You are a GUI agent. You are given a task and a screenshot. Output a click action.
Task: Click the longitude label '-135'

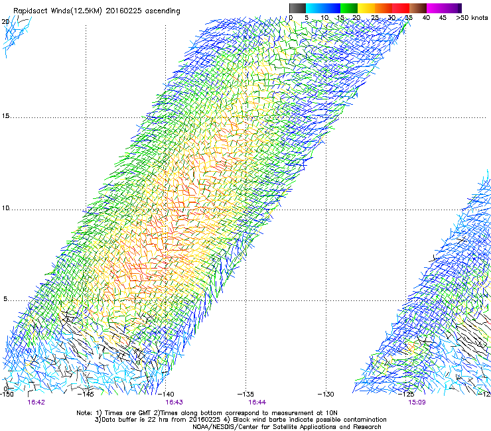point(245,394)
